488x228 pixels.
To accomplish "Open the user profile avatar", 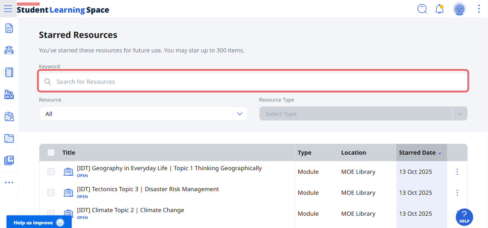I will click(459, 9).
